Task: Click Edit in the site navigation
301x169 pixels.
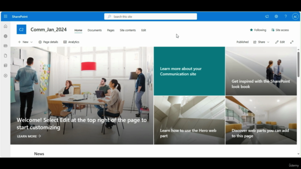Action: [x=143, y=30]
